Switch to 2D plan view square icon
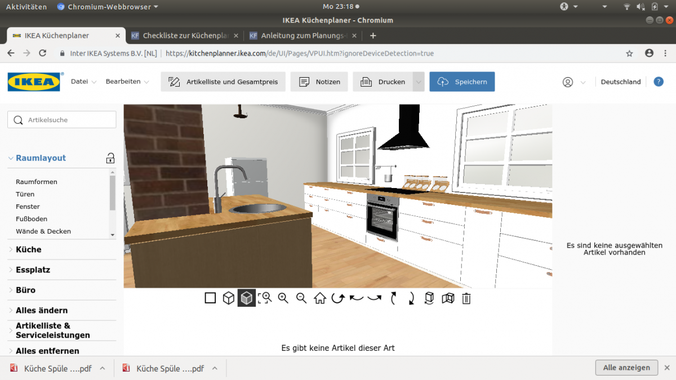The height and width of the screenshot is (380, 676). (x=210, y=298)
